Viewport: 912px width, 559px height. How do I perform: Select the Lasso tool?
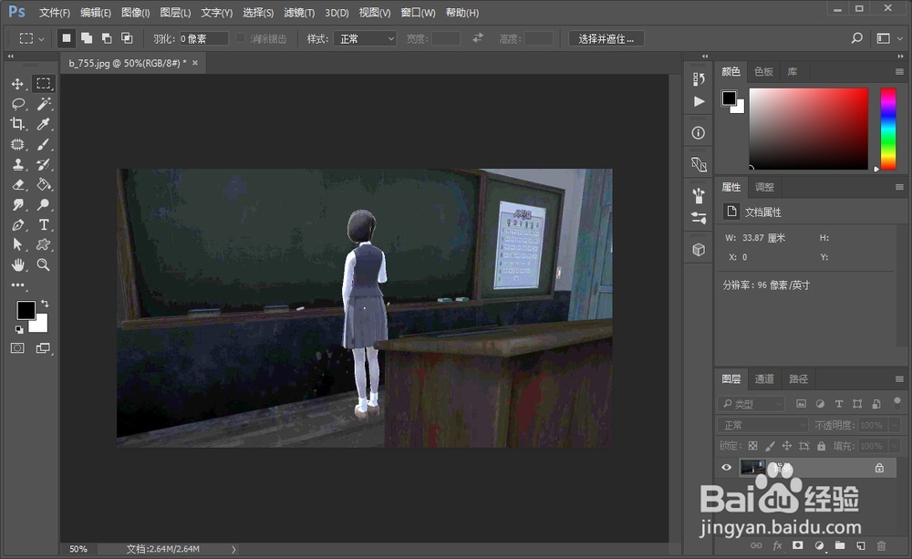17,104
